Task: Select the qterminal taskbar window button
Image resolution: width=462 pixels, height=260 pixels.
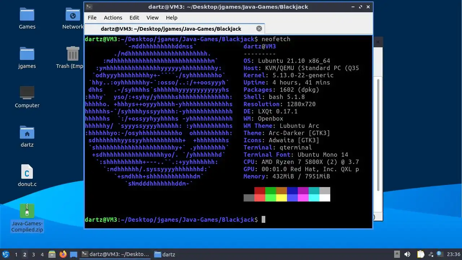Action: point(115,254)
